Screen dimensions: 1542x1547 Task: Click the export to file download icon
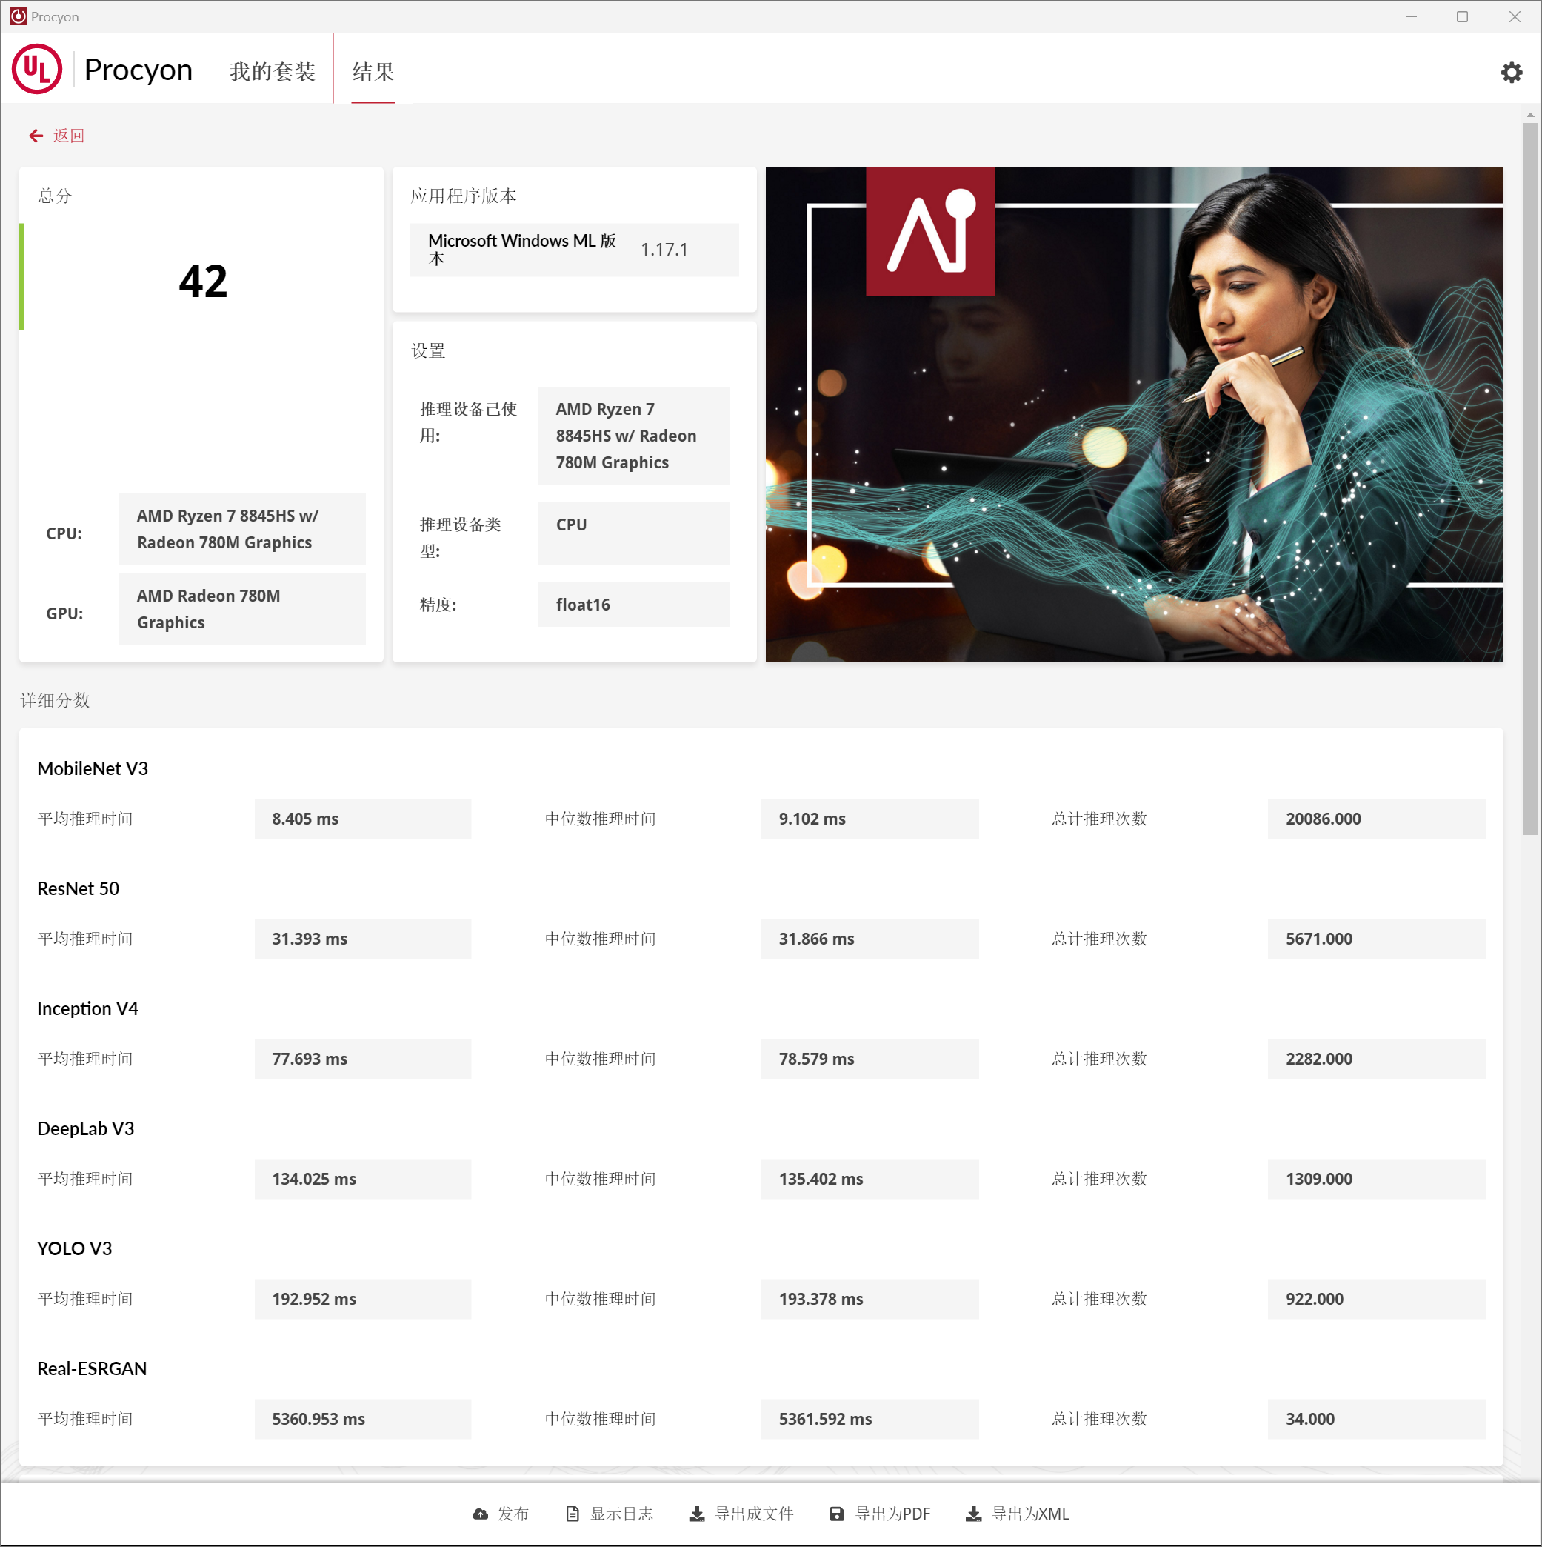(698, 1514)
